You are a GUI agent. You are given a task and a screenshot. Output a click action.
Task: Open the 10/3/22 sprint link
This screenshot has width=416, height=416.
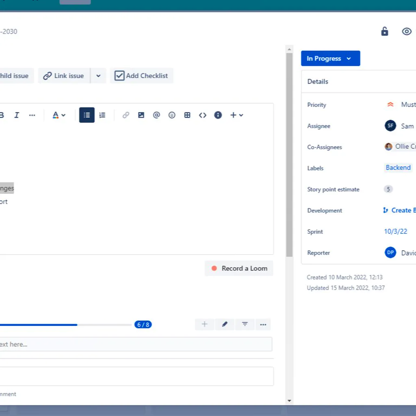coord(395,232)
